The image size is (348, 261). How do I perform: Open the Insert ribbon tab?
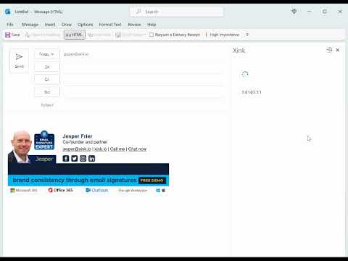[50, 25]
